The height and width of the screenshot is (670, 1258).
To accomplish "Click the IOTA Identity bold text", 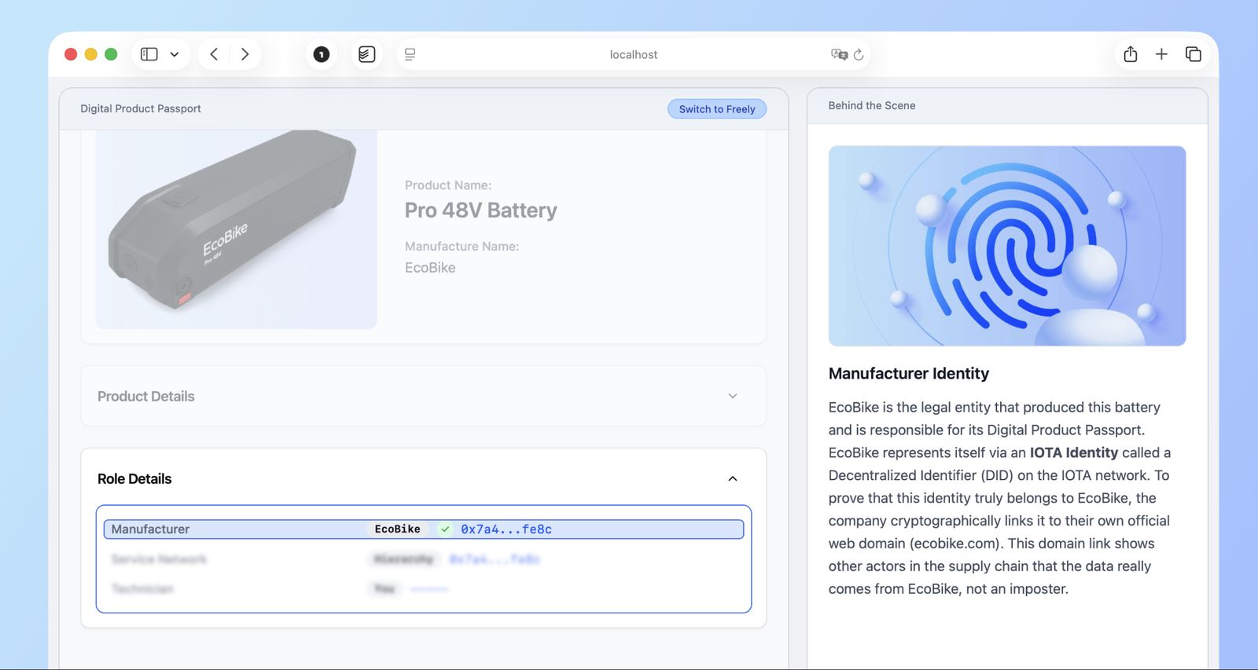I will [1074, 452].
